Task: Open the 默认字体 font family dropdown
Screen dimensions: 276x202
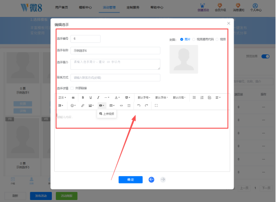Action: [161, 97]
